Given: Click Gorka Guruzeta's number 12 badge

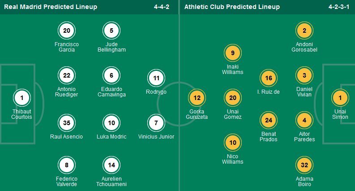Looking at the screenshot, I should tap(197, 98).
